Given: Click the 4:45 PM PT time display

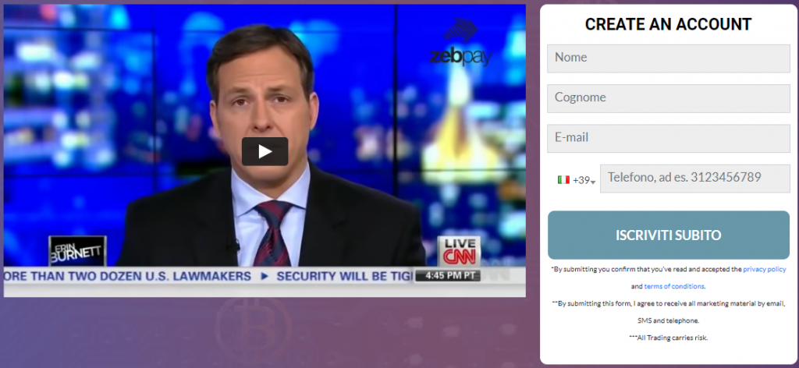Looking at the screenshot, I should pyautogui.click(x=448, y=276).
